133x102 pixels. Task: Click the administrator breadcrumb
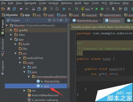(x=110, y=15)
